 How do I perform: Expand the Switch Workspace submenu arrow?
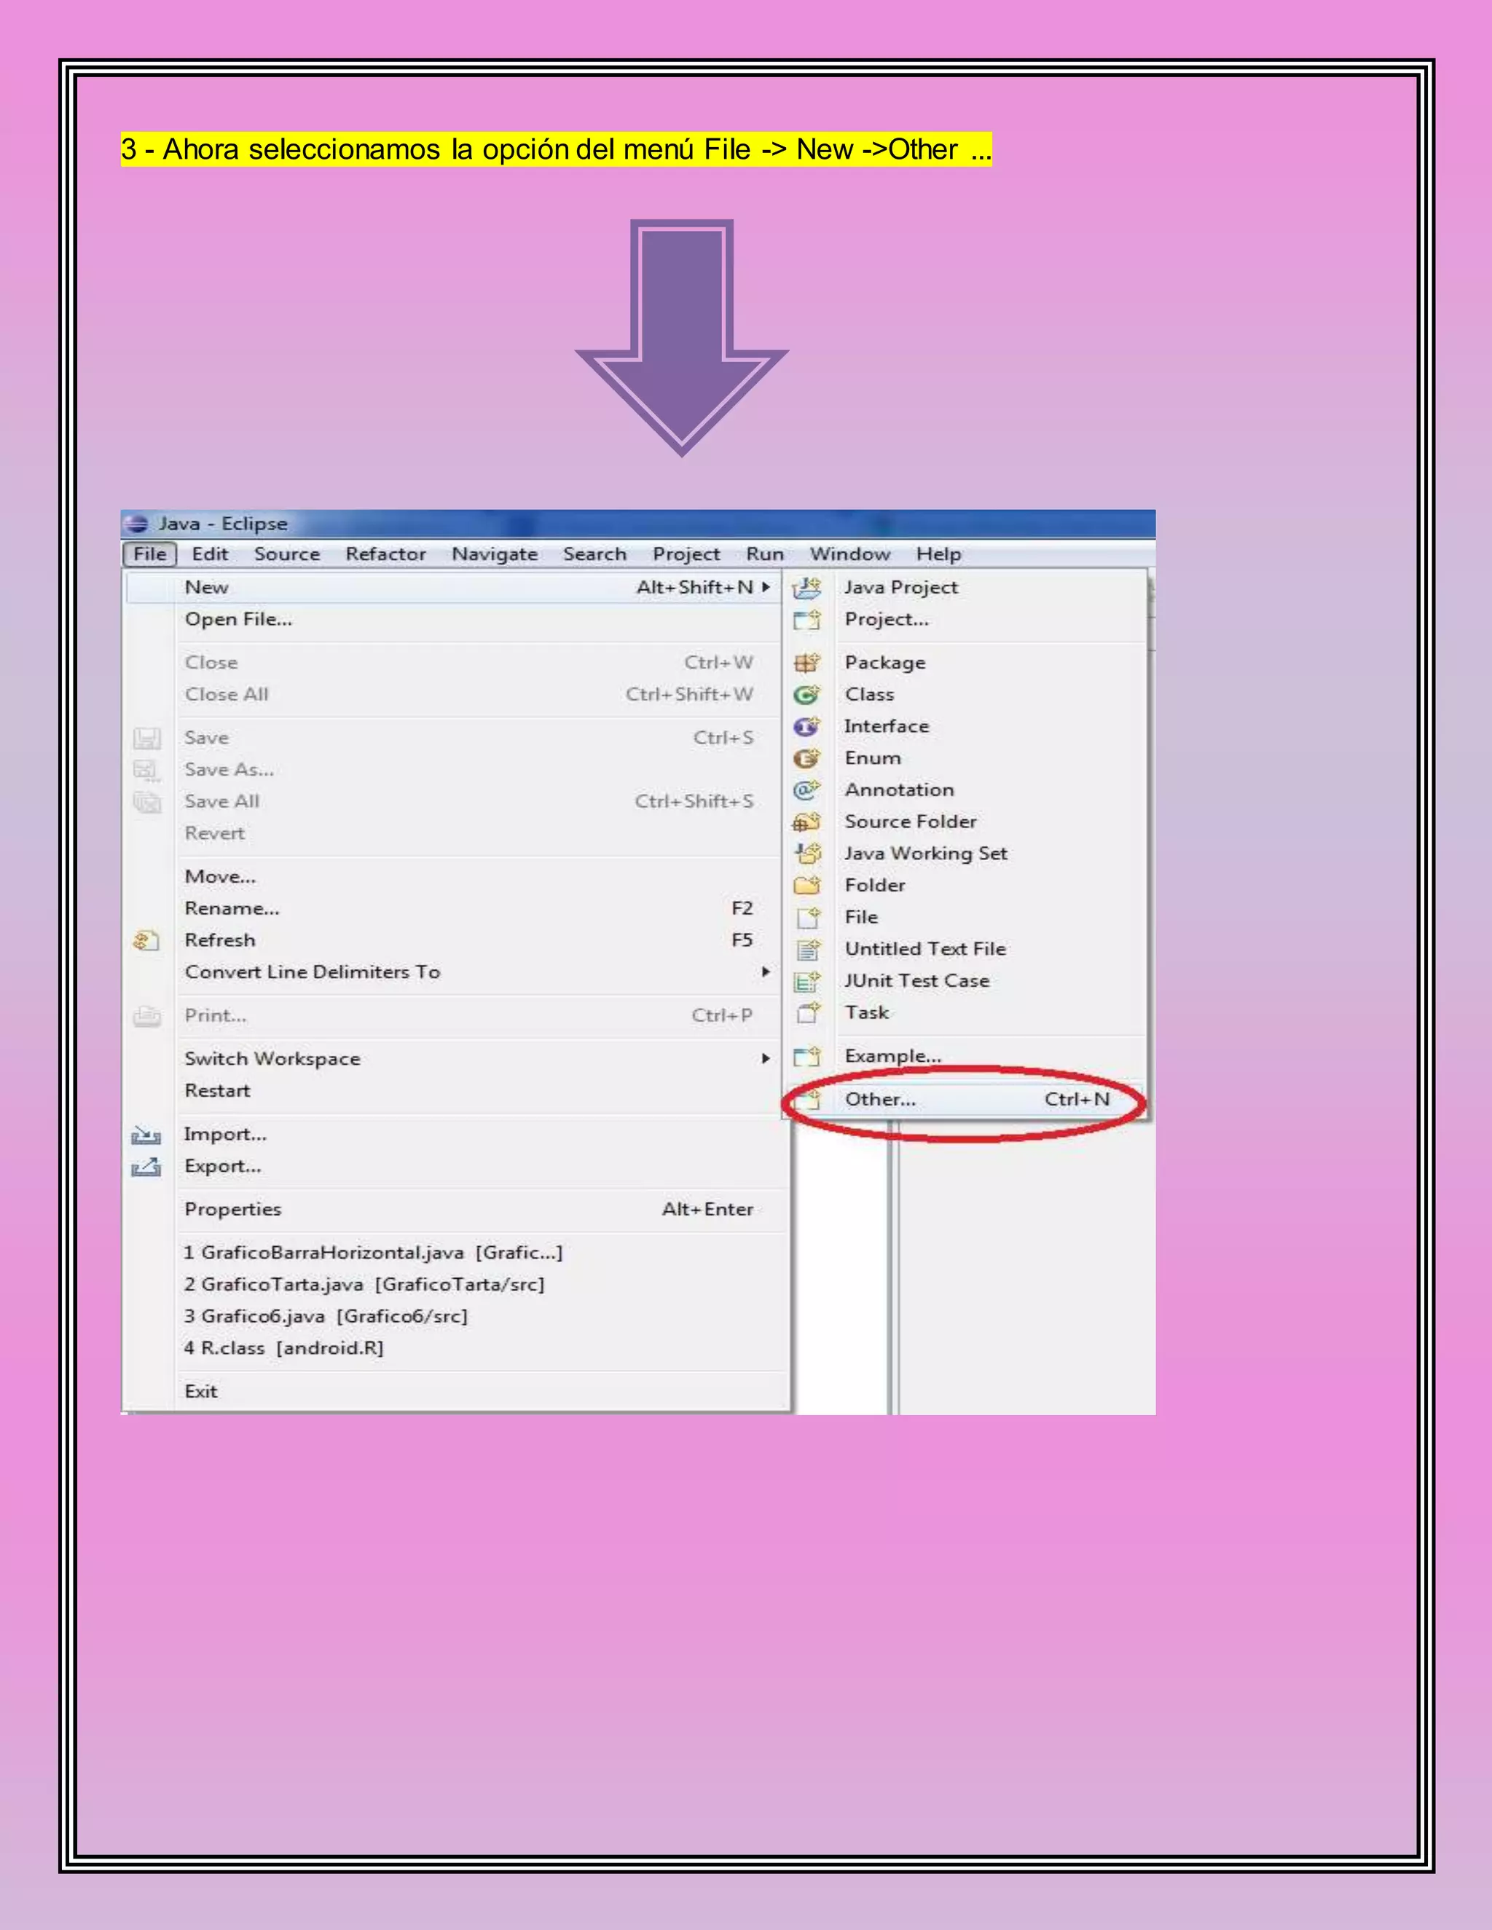coord(766,1057)
